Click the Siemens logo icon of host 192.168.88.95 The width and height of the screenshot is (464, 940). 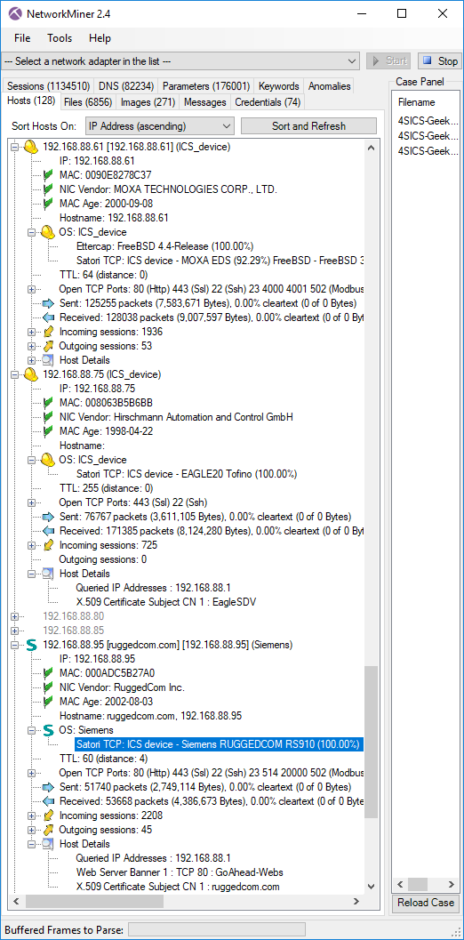tap(32, 645)
